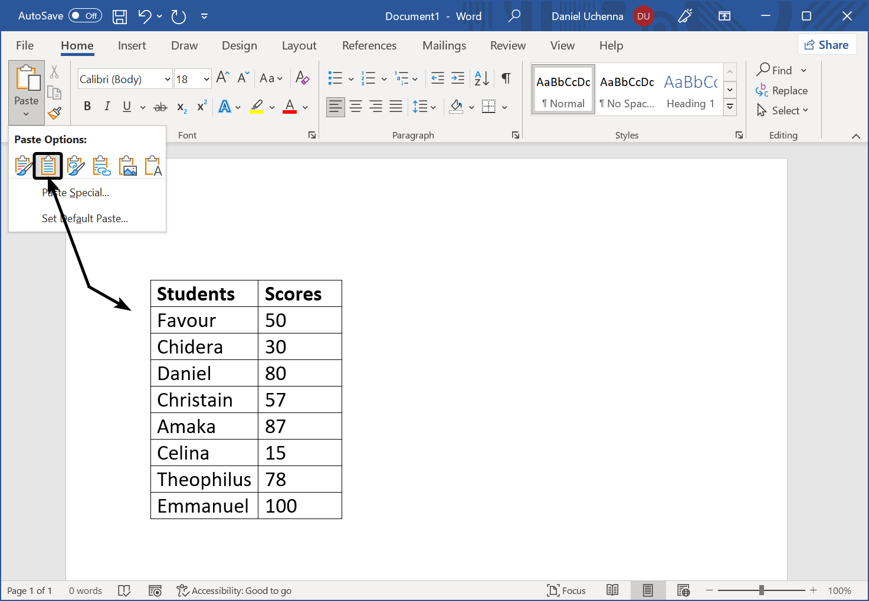The height and width of the screenshot is (601, 869).
Task: Switch Word to Web Layout view
Action: (x=683, y=590)
